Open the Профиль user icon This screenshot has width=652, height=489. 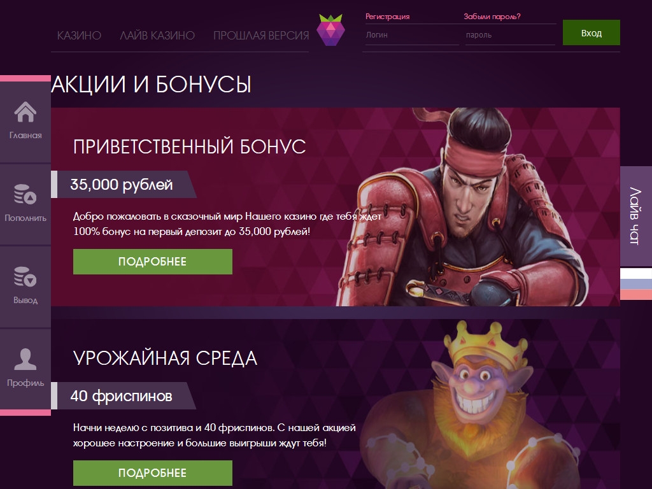(25, 359)
